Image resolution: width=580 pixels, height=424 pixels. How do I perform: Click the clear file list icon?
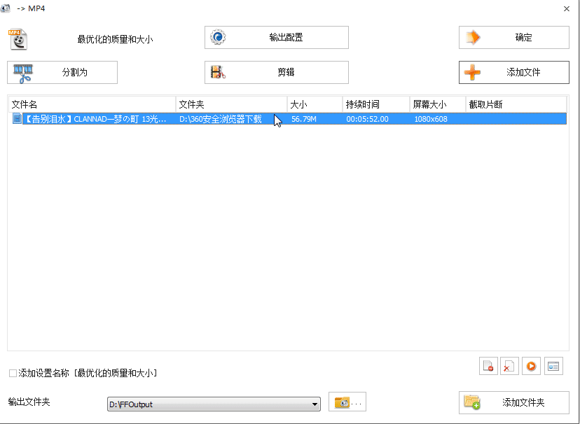point(510,366)
